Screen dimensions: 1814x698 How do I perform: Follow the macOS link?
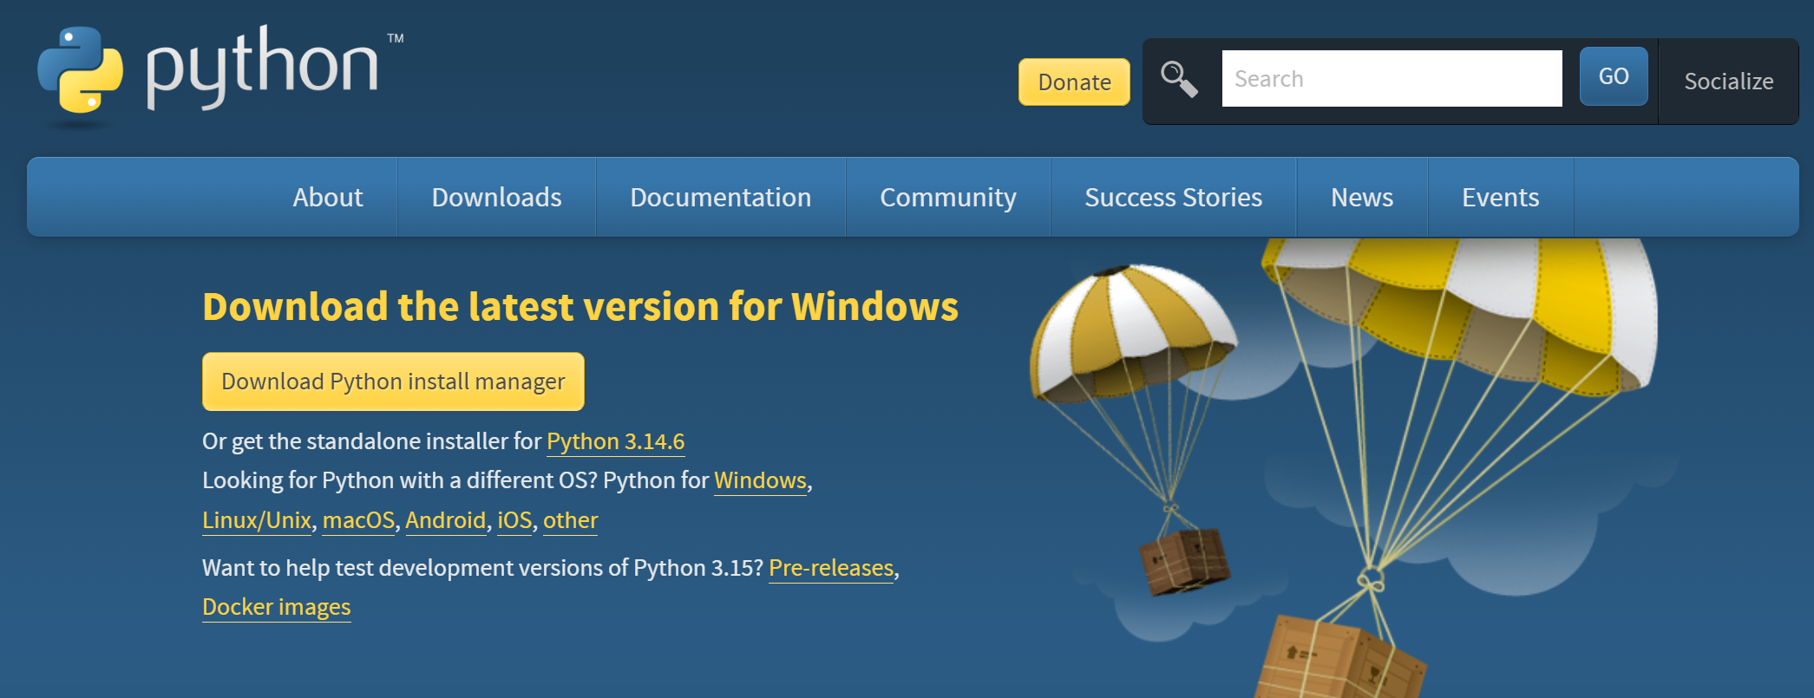click(x=359, y=520)
